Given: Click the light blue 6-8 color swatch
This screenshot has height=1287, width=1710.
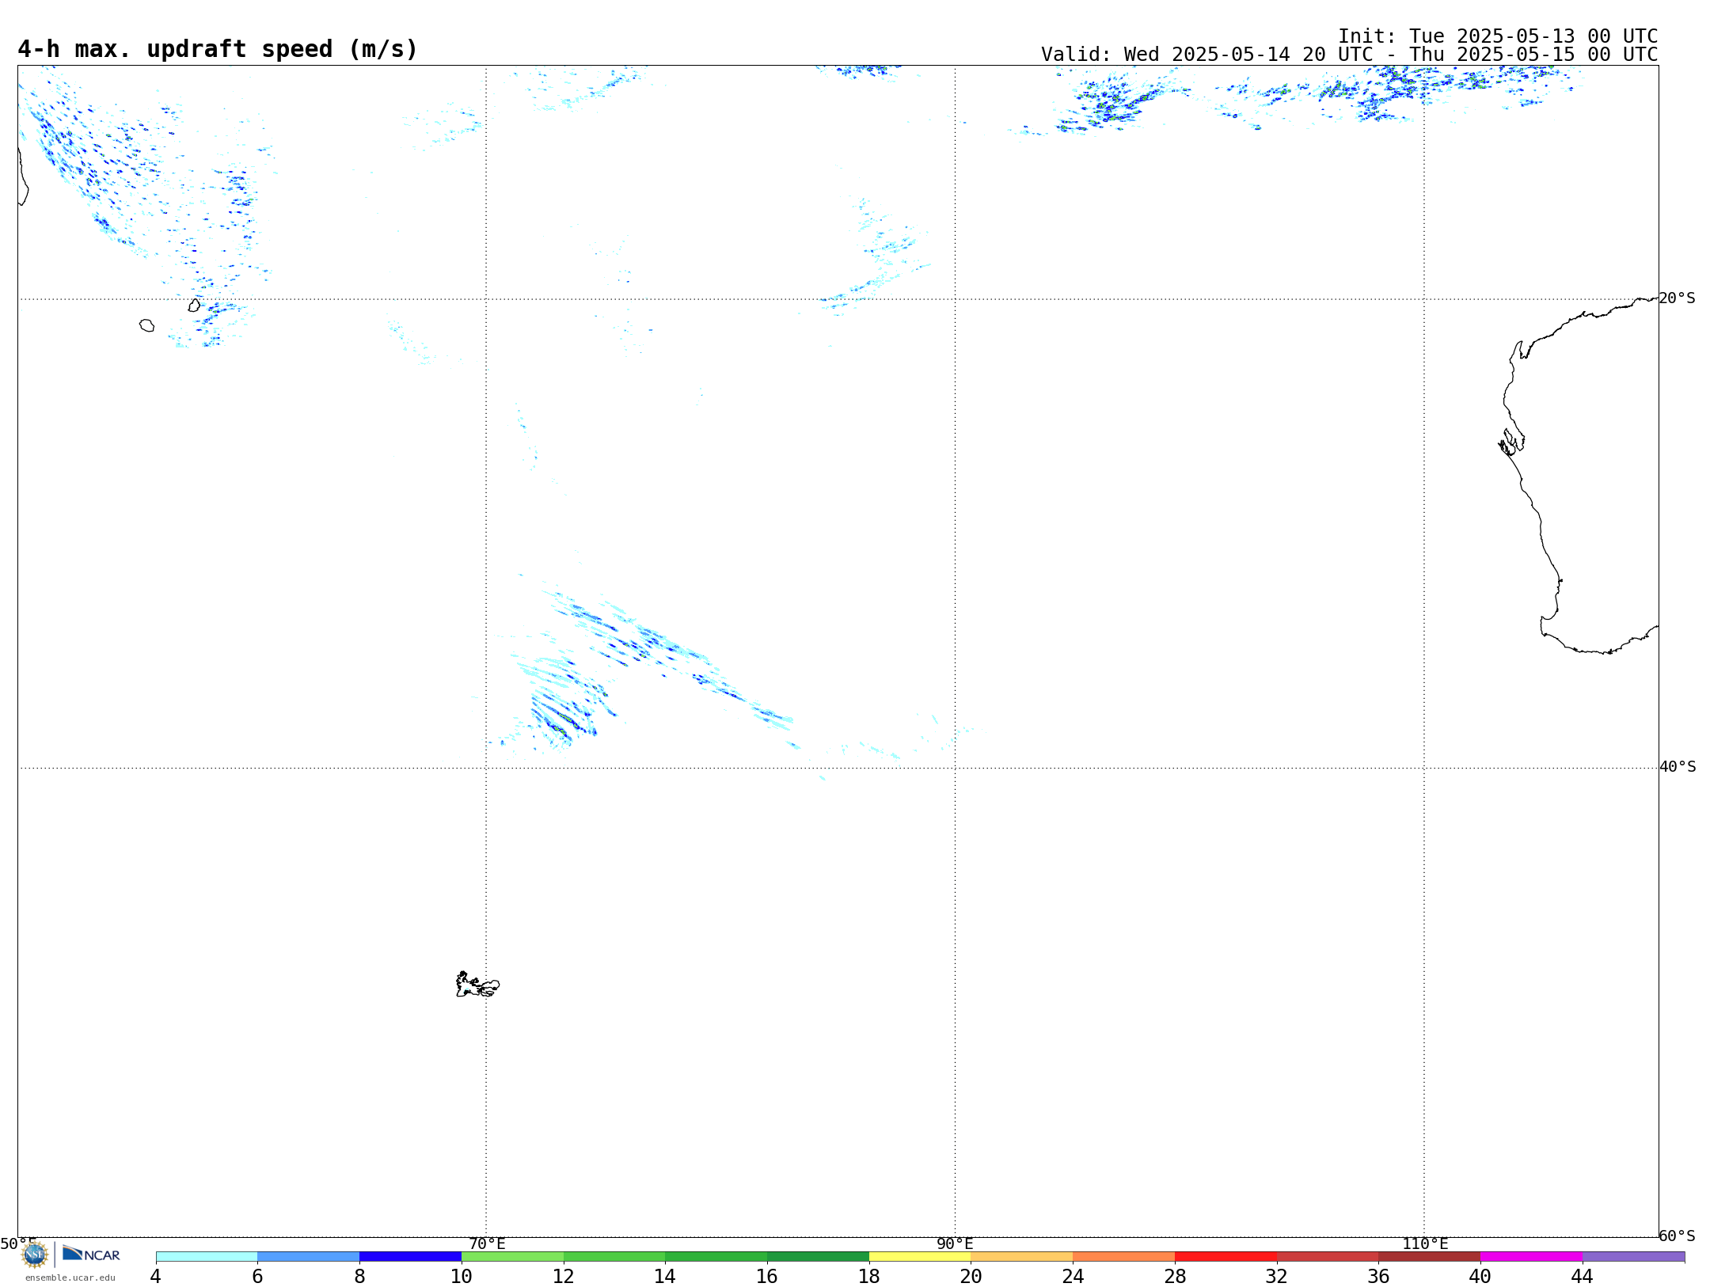Looking at the screenshot, I should pyautogui.click(x=309, y=1256).
